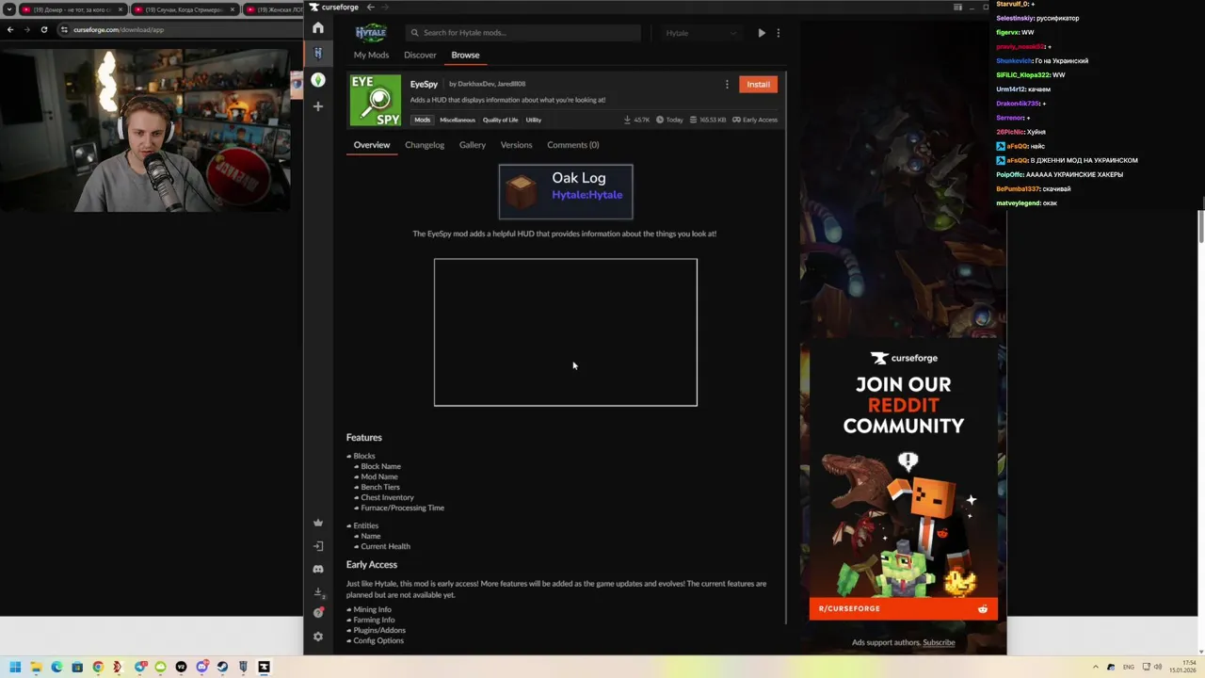Go back with CurseForge back arrow
This screenshot has height=678, width=1205.
pos(370,7)
